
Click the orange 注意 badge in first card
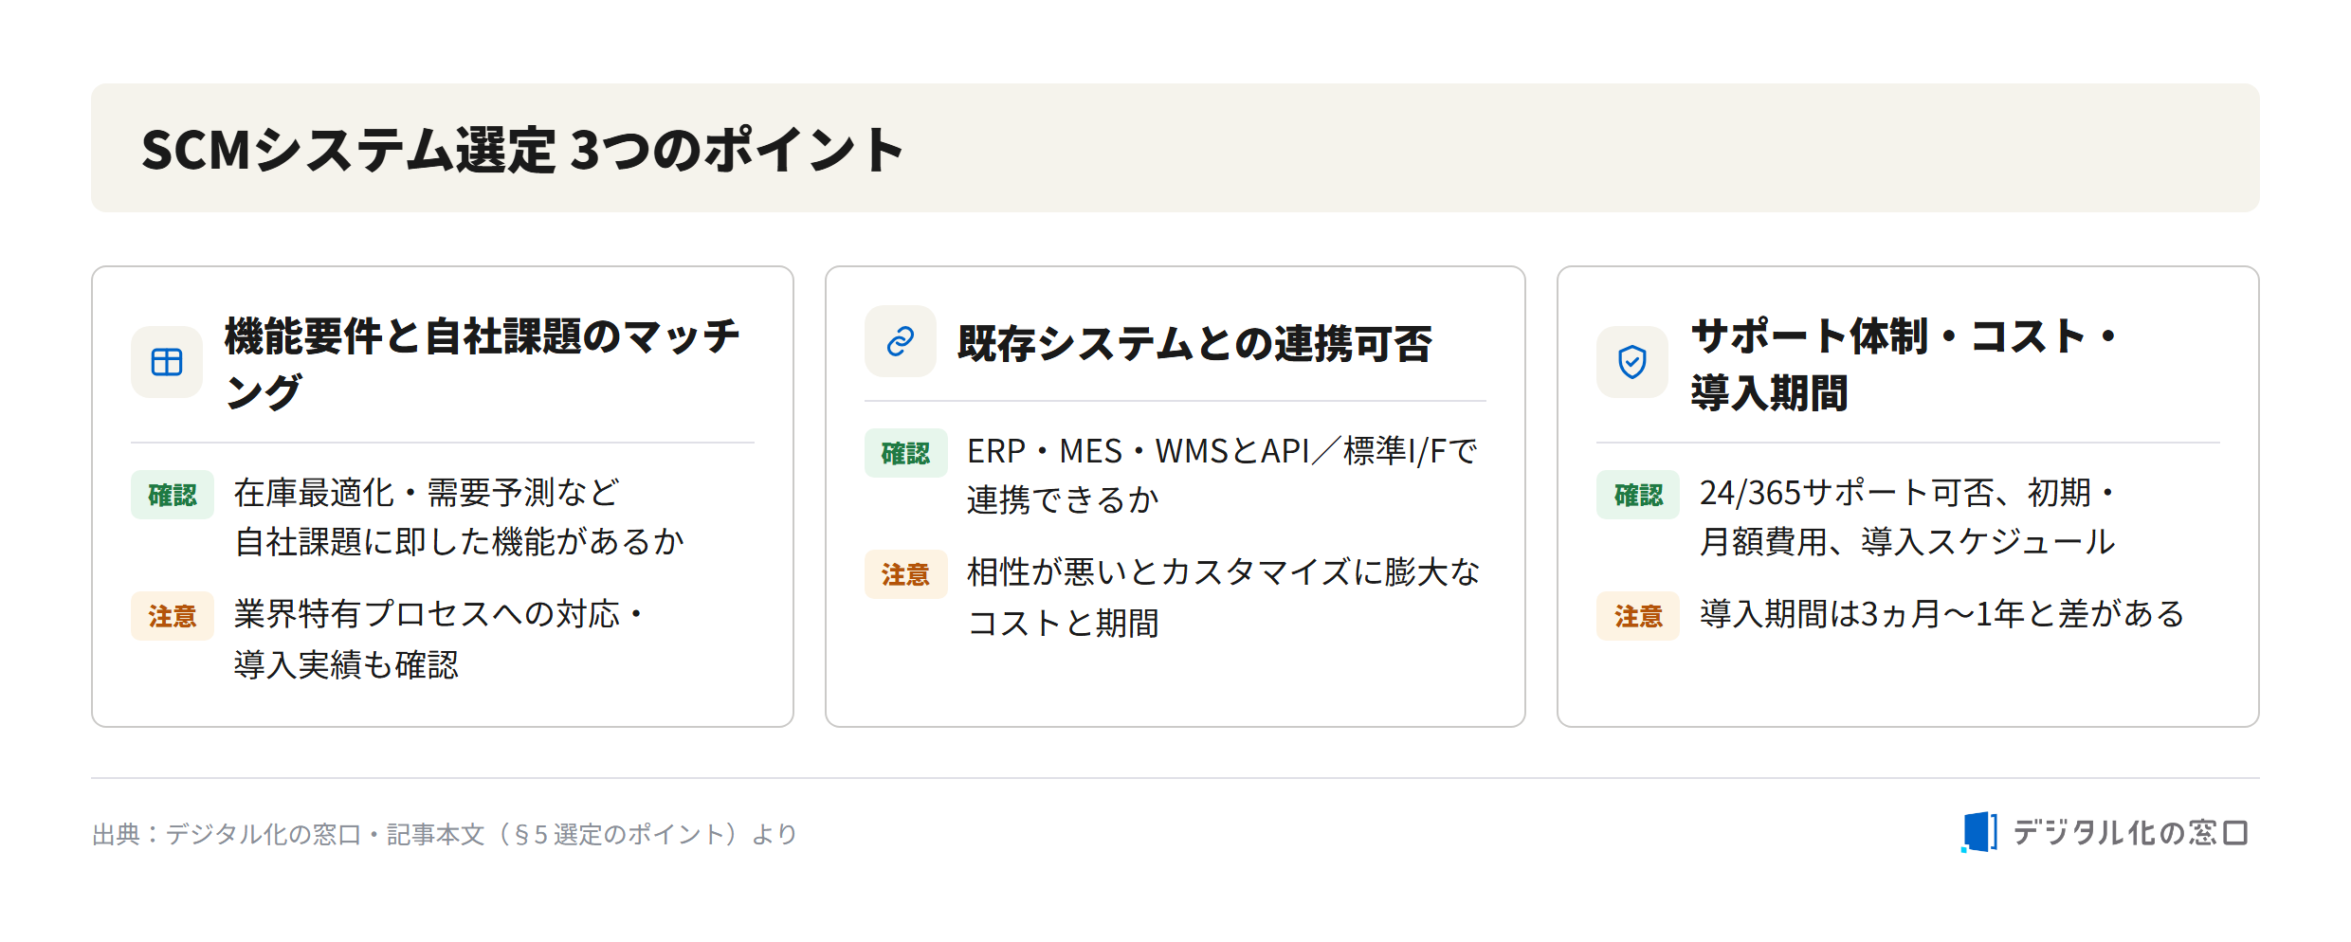click(173, 616)
